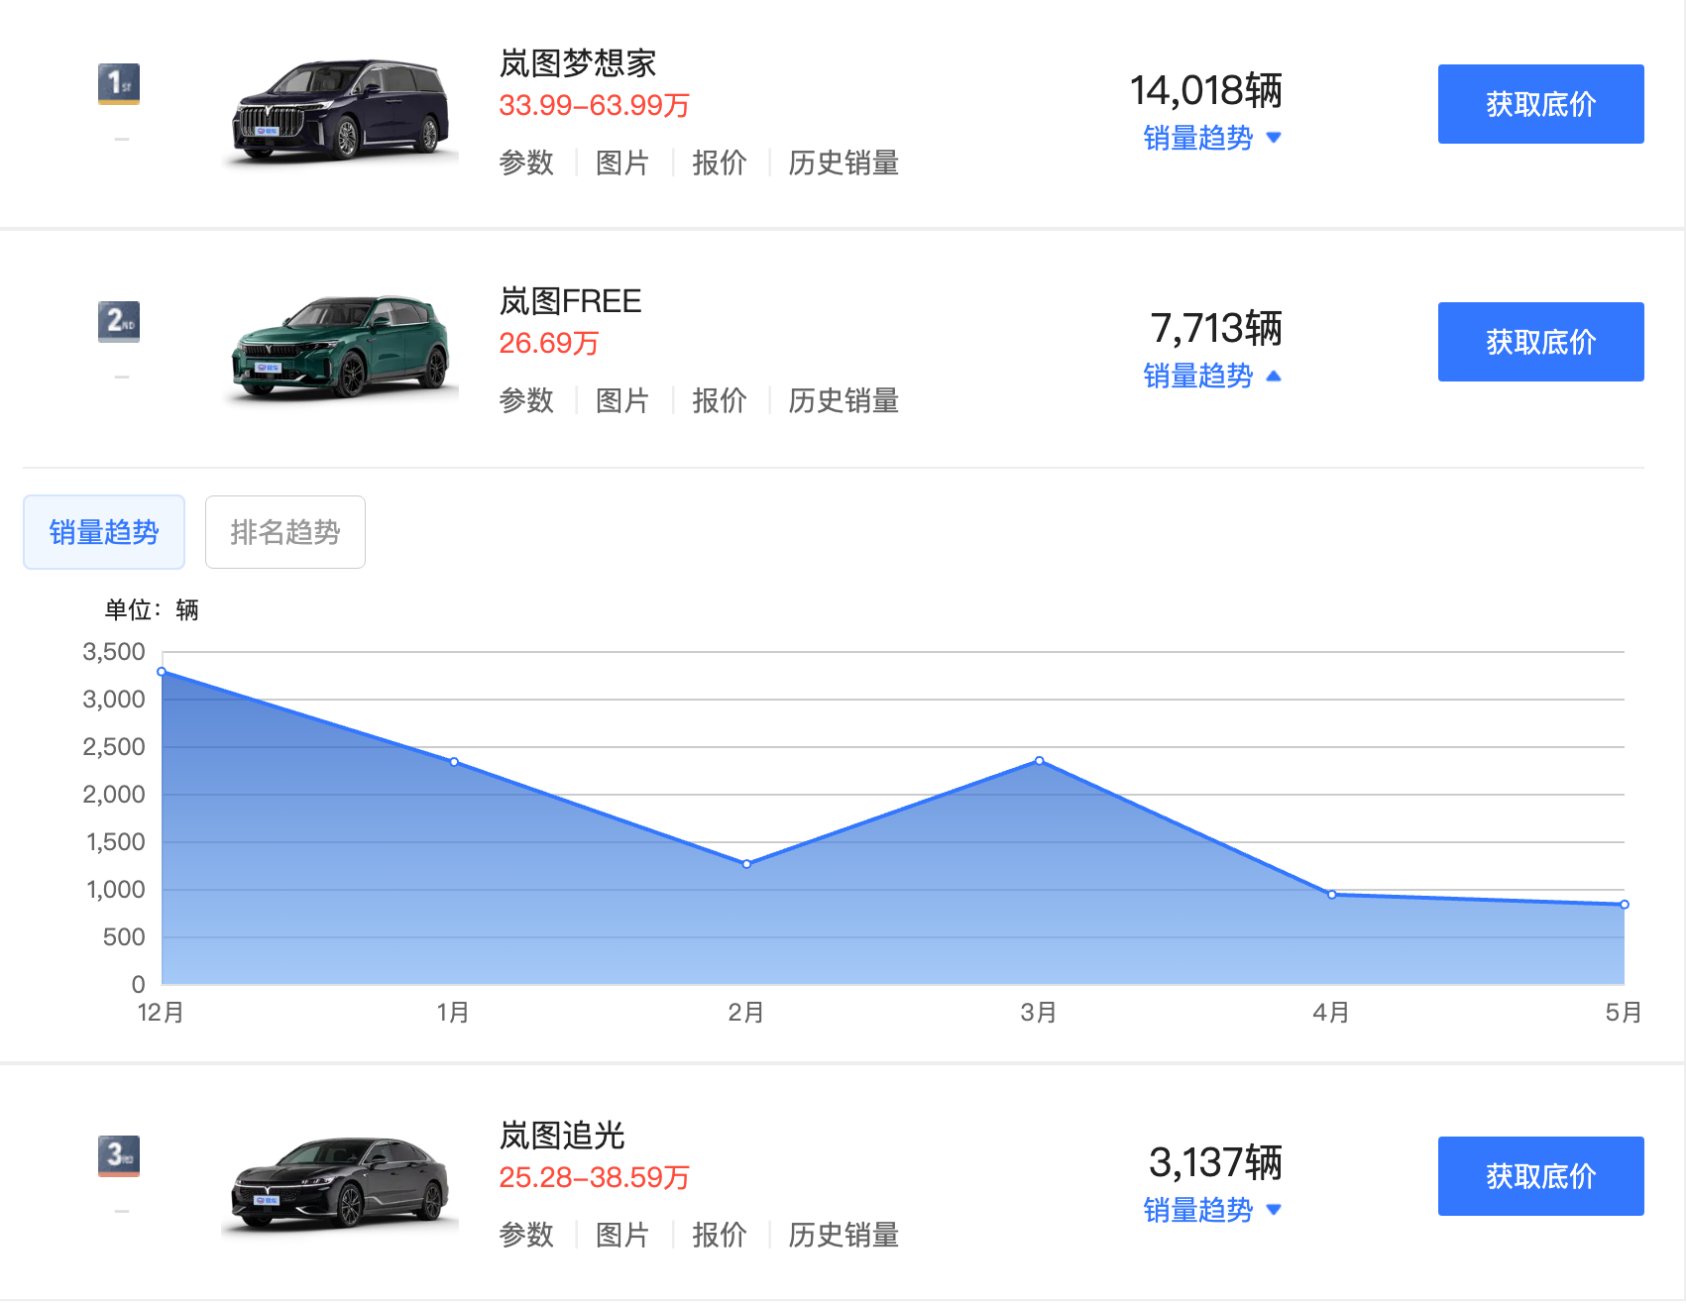Expand 销量趋势 for 岚图追光
The height and width of the screenshot is (1304, 1687).
click(1212, 1210)
